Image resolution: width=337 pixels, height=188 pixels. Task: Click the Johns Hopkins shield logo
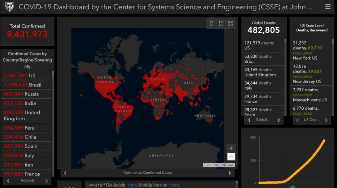pyautogui.click(x=9, y=7)
